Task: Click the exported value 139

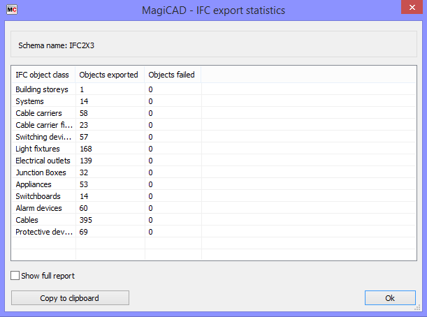Action: pyautogui.click(x=86, y=161)
